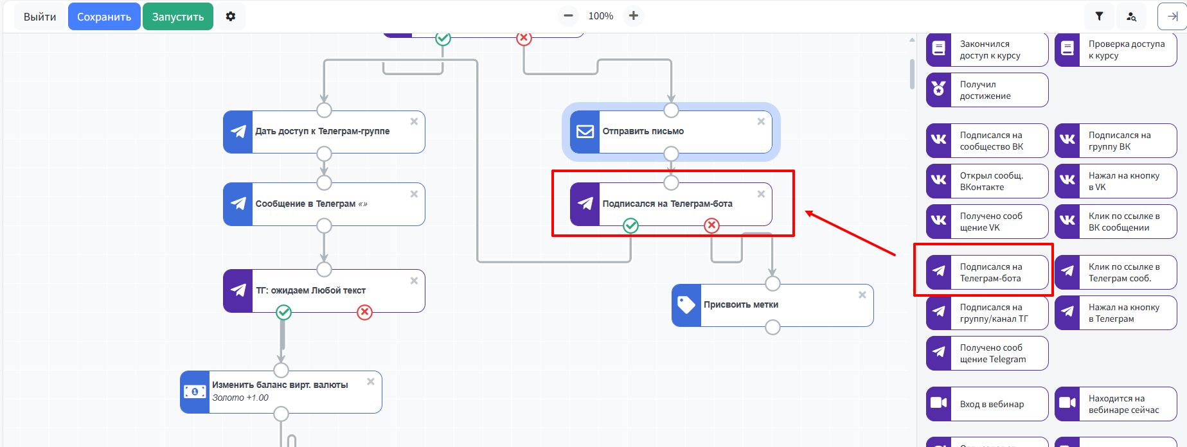Select Telegram icon of 'Подписался на группу/канал ТГ'
Image resolution: width=1187 pixels, height=447 pixels.
pyautogui.click(x=939, y=313)
